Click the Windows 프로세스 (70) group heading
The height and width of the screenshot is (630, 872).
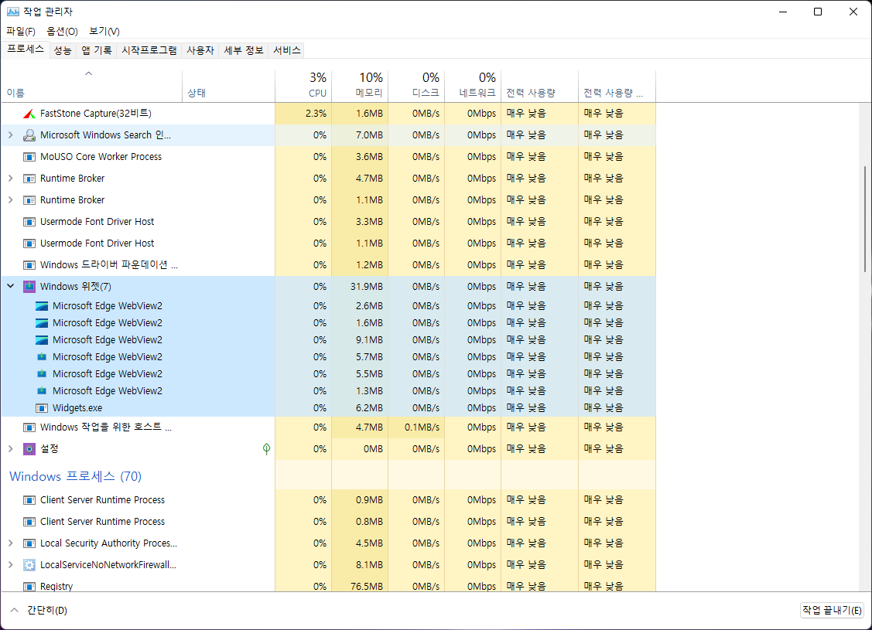(76, 477)
